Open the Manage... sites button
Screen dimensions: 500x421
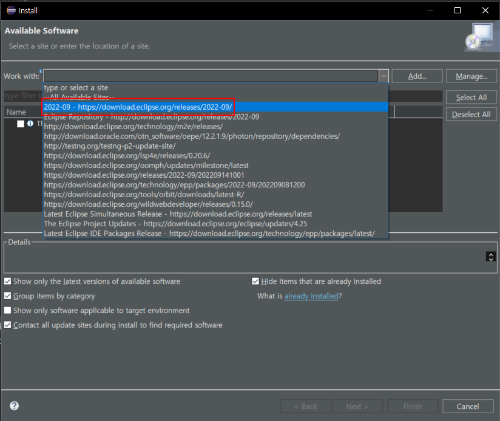point(471,76)
